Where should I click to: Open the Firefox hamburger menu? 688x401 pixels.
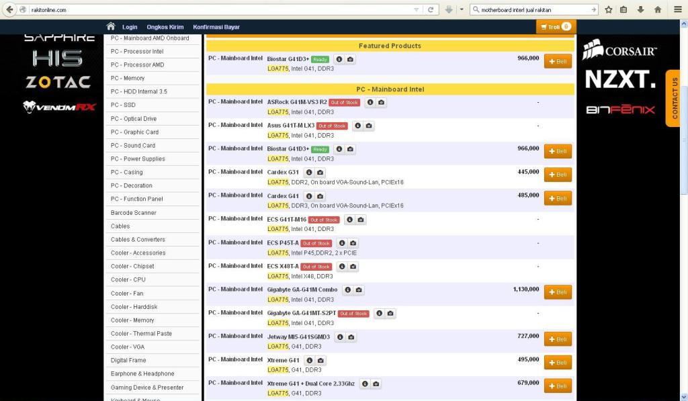pos(677,9)
